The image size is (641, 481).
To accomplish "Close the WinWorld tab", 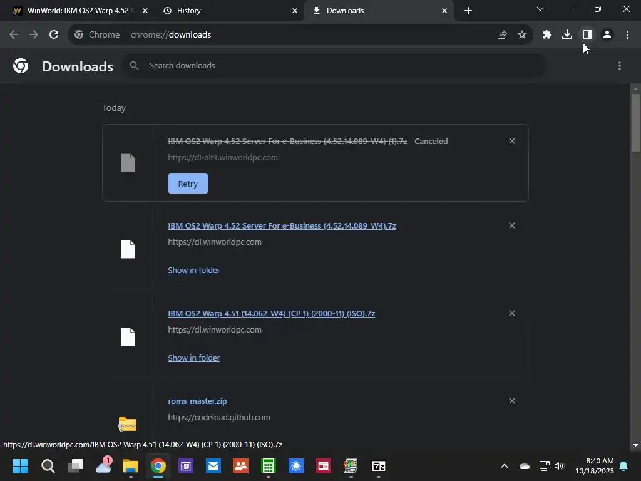I will coord(145,11).
